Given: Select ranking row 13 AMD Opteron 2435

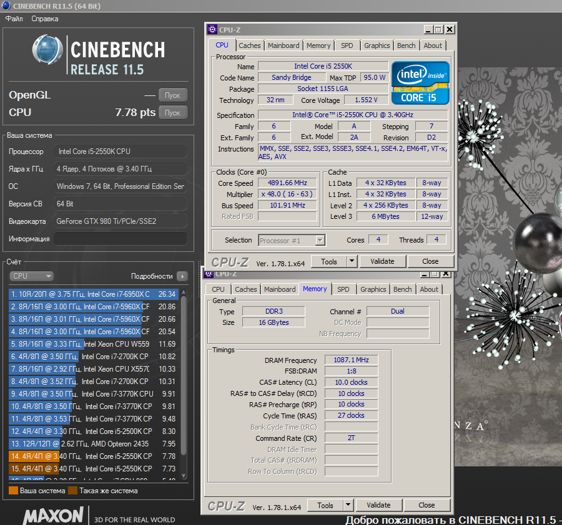Looking at the screenshot, I should [x=93, y=444].
